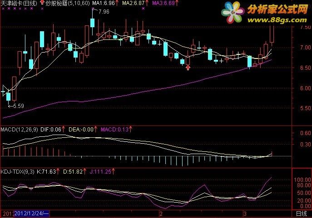Click the purple MA3:6.69 value

163,3
